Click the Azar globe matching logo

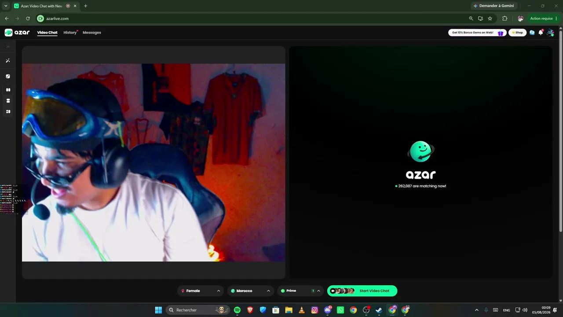[x=421, y=151]
